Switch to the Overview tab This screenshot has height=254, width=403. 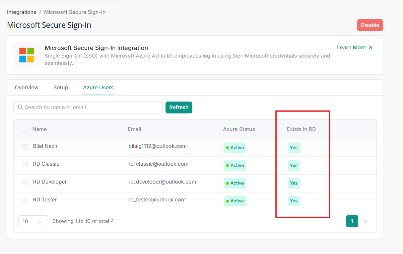pos(27,88)
